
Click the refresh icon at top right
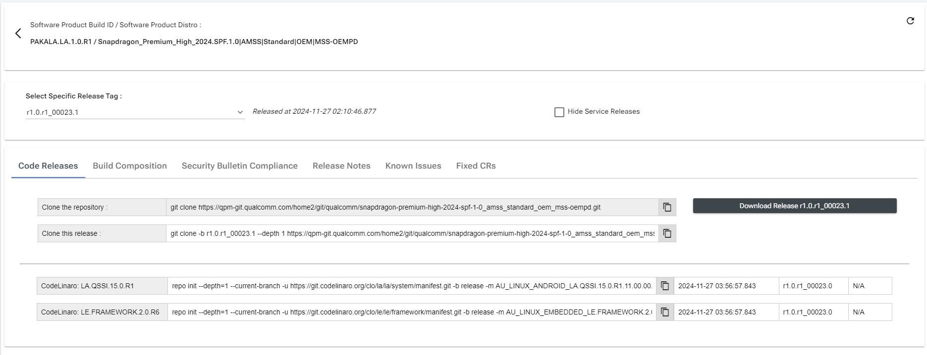910,21
